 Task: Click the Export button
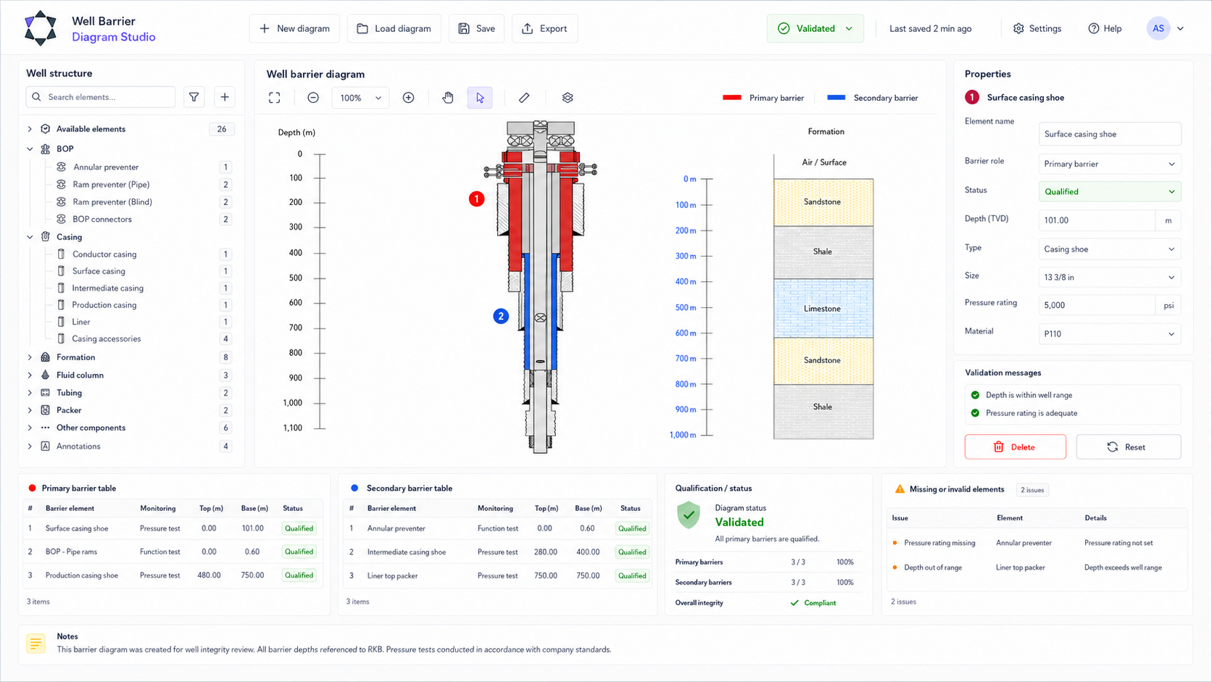(x=544, y=29)
